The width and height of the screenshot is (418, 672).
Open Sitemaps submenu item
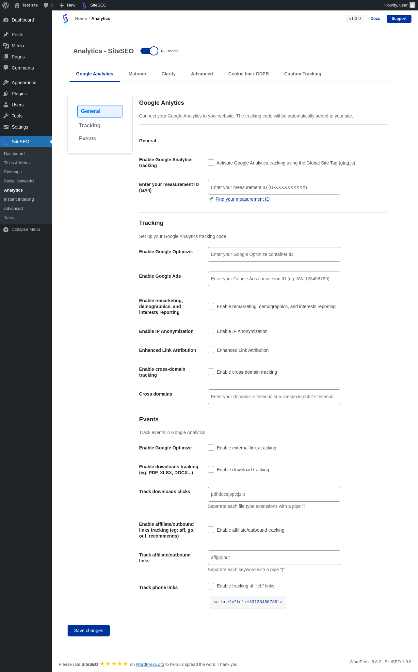(13, 172)
